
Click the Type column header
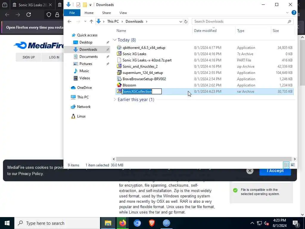(241, 31)
